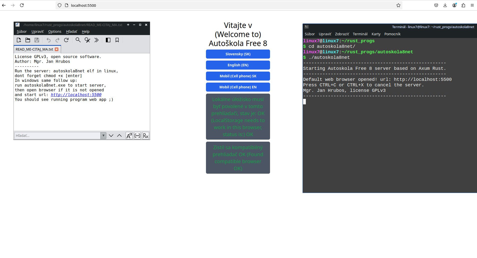The width and height of the screenshot is (477, 258).
Task: Choose Mobil (Cell phone) EN button
Action: pyautogui.click(x=238, y=87)
